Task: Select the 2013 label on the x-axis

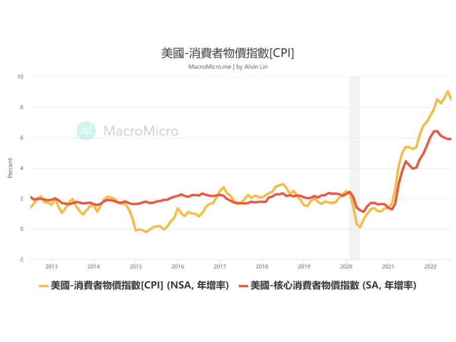Action: 51,267
